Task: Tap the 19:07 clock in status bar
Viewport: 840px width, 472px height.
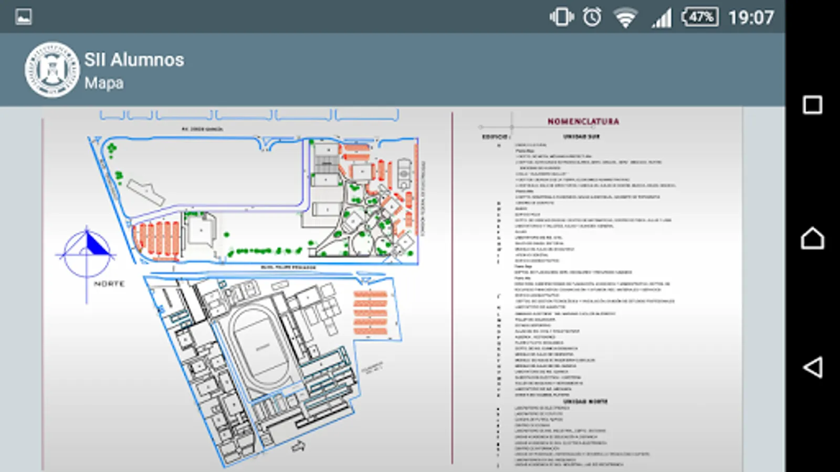Action: 751,18
